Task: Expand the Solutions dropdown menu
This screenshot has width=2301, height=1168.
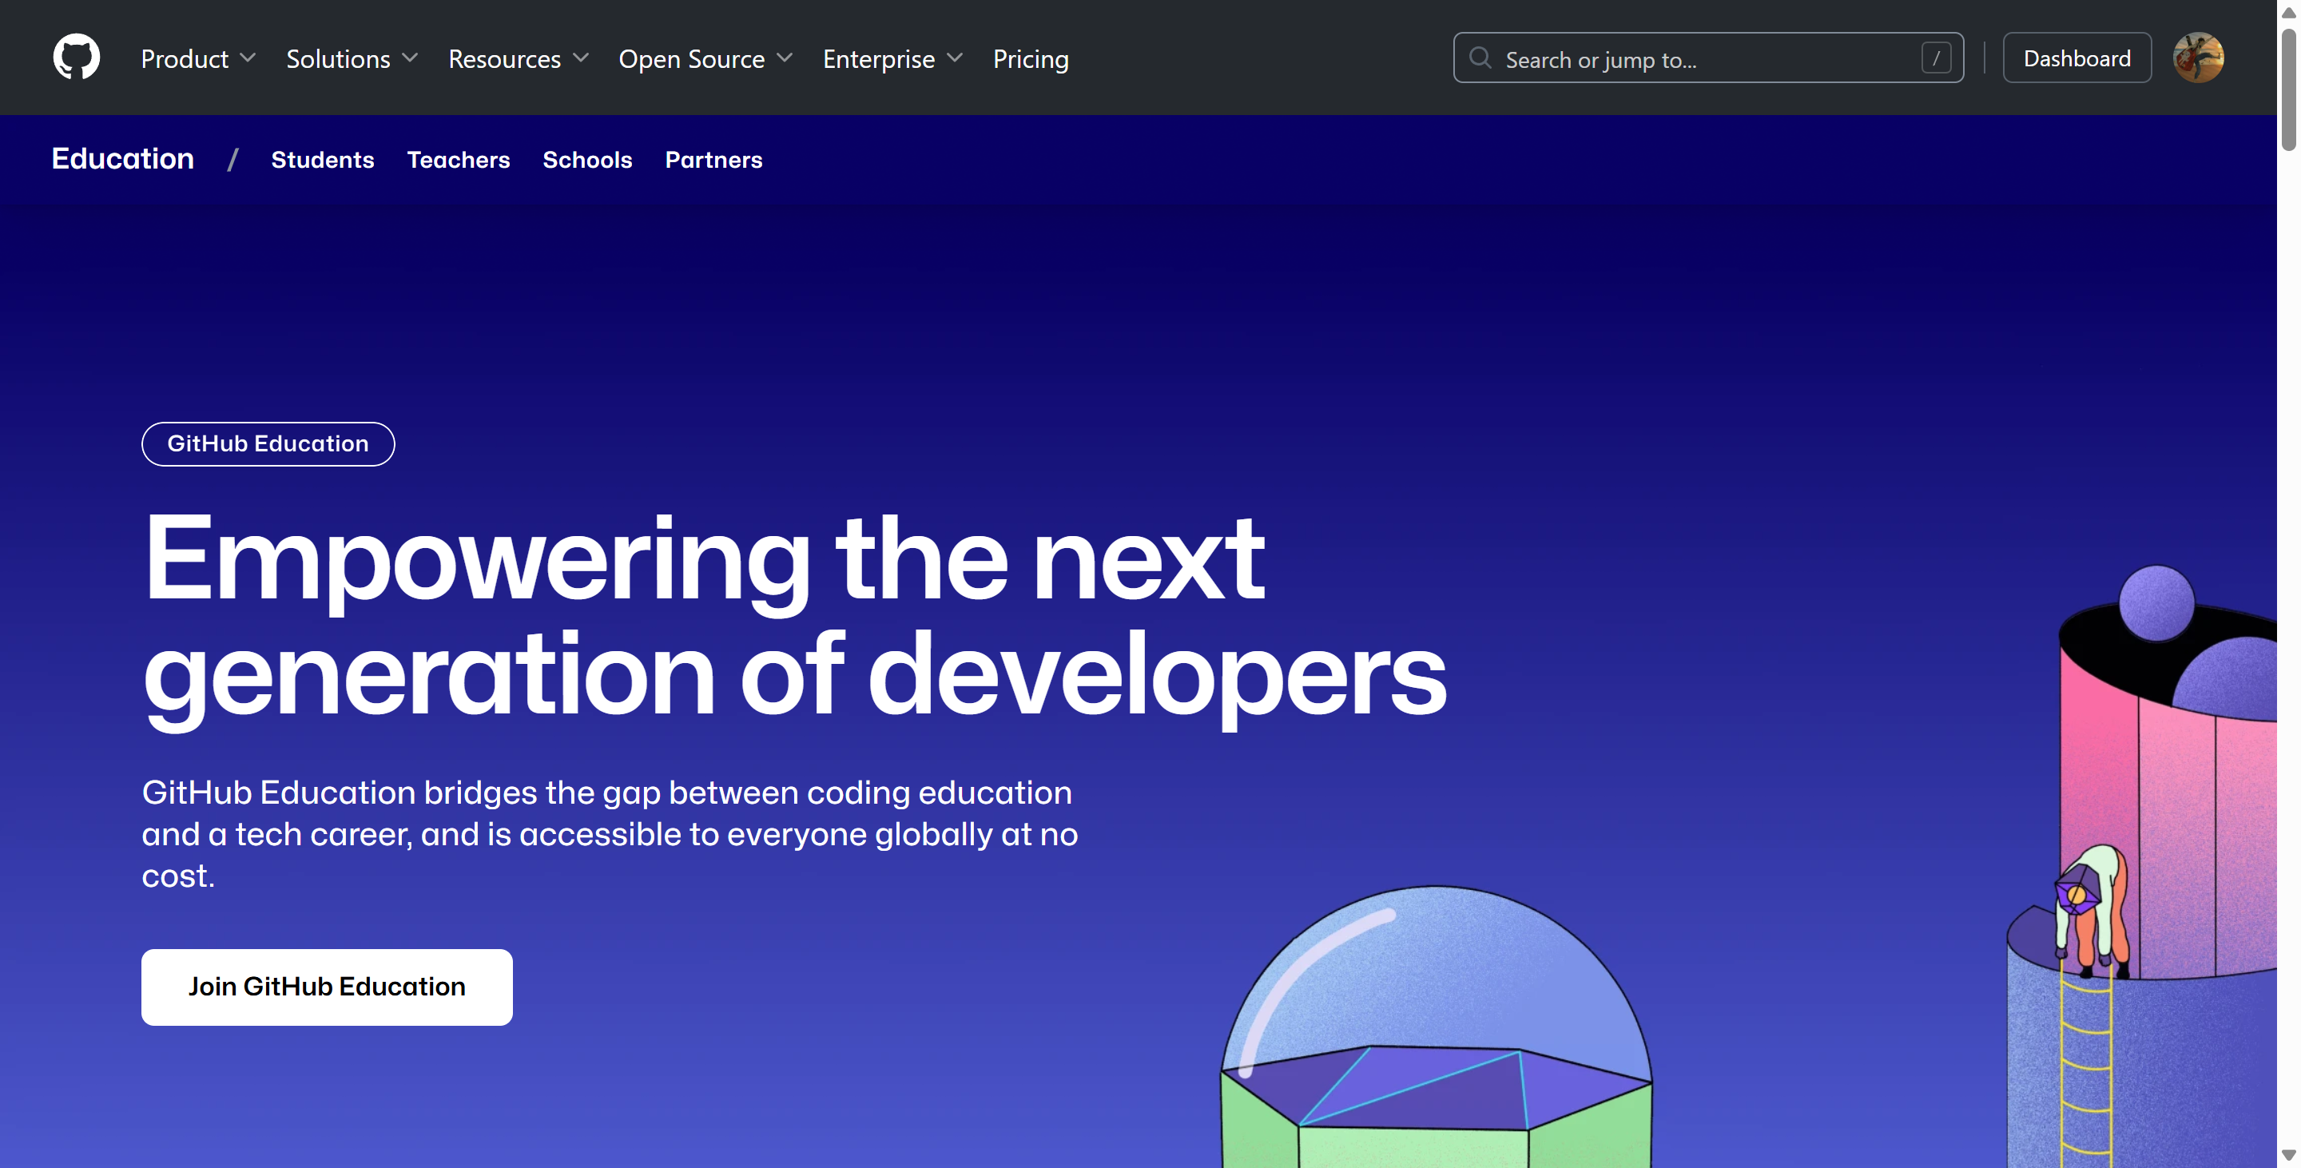Action: (352, 59)
